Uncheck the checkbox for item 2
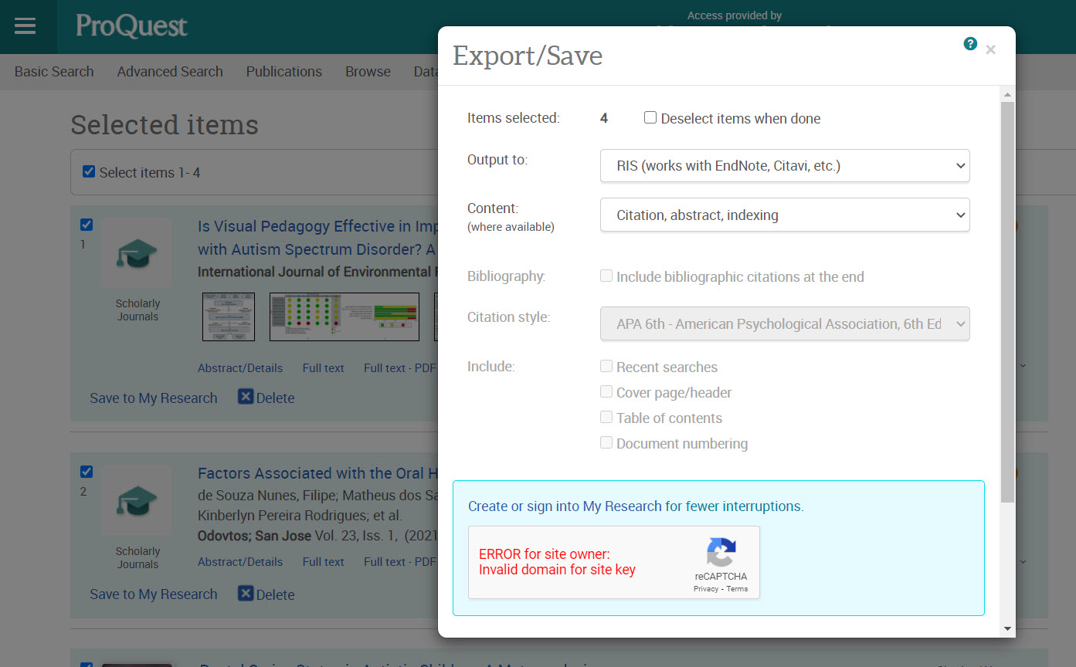This screenshot has height=667, width=1076. click(x=86, y=471)
